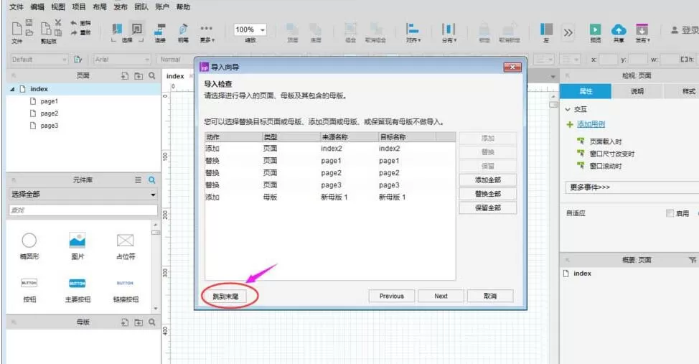
Task: Click 替换全部 button in wizard
Action: [x=488, y=194]
